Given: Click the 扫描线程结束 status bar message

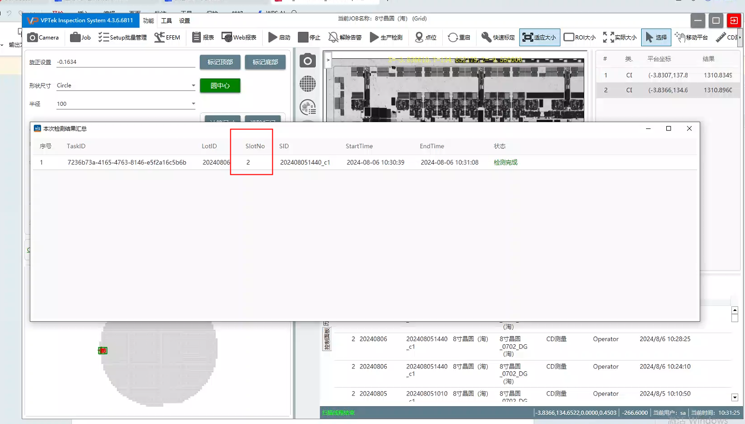Looking at the screenshot, I should point(338,413).
